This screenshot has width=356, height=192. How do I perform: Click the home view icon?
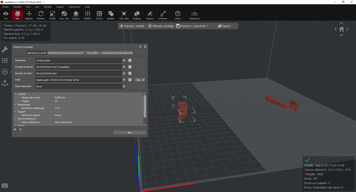click(341, 29)
